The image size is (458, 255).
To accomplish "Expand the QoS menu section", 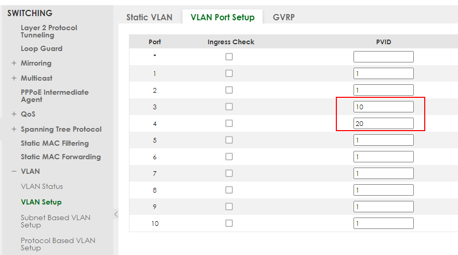I will (x=14, y=114).
